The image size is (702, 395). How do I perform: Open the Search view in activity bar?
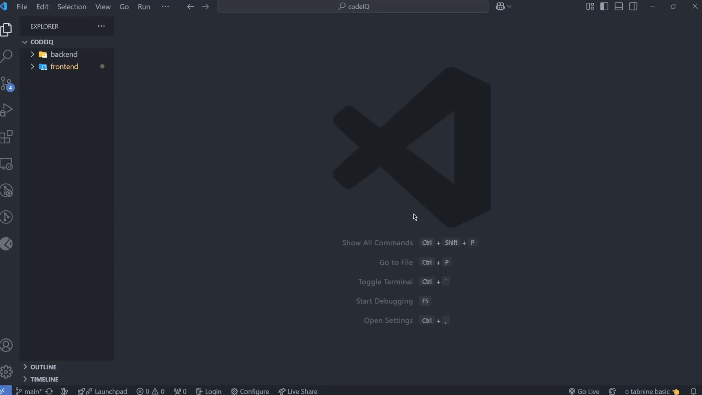tap(7, 56)
